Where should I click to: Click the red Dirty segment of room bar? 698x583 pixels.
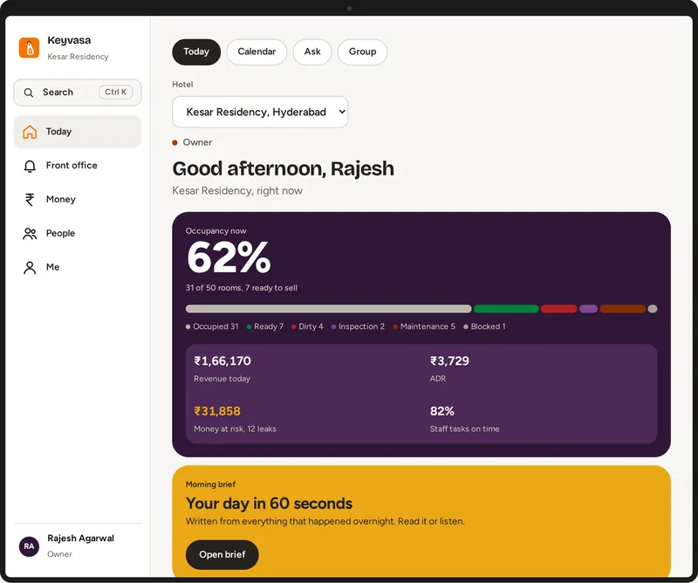click(559, 309)
